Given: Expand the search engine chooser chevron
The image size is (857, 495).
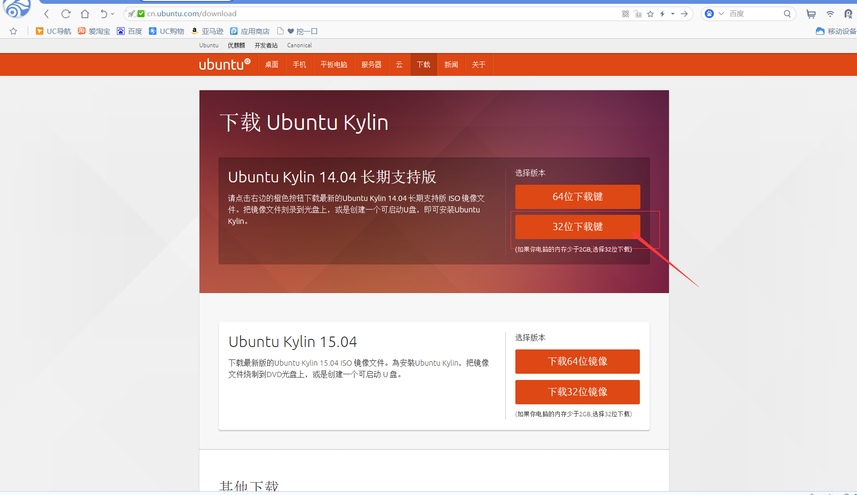Looking at the screenshot, I should (721, 14).
